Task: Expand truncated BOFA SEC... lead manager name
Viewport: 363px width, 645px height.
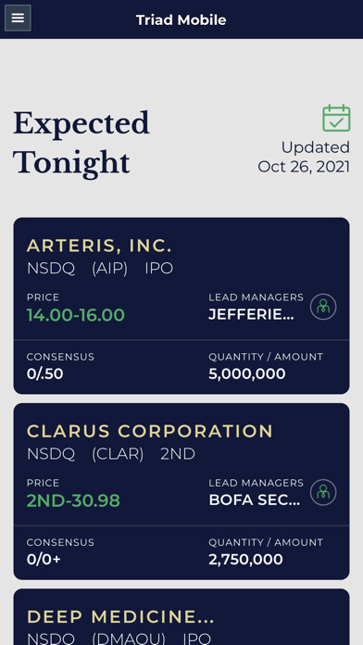Action: pos(255,500)
